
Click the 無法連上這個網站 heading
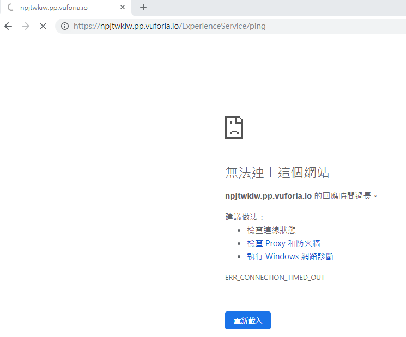pyautogui.click(x=277, y=173)
